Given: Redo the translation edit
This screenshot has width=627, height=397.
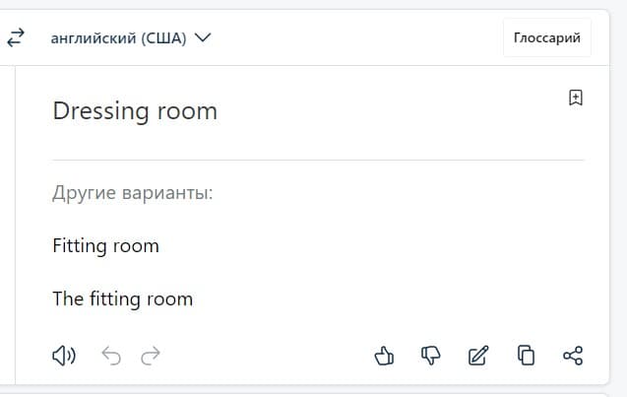Looking at the screenshot, I should (x=151, y=356).
